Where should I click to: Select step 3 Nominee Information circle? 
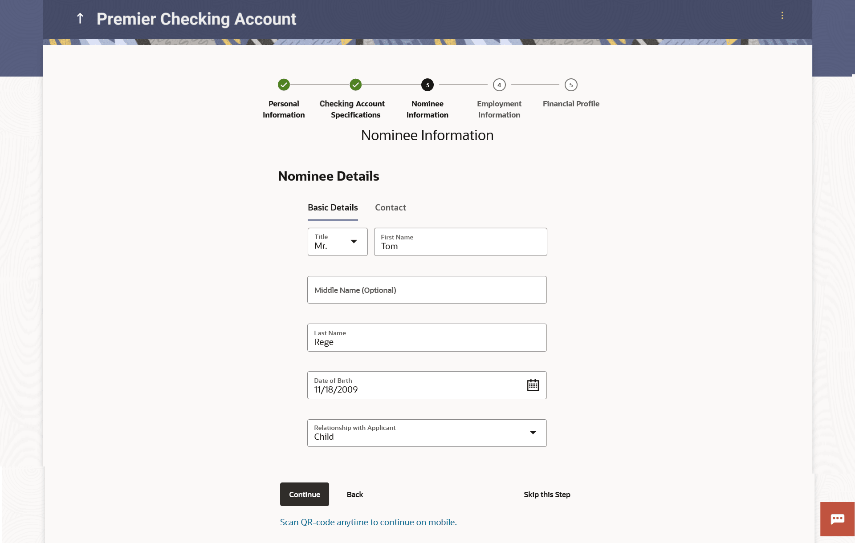[427, 85]
